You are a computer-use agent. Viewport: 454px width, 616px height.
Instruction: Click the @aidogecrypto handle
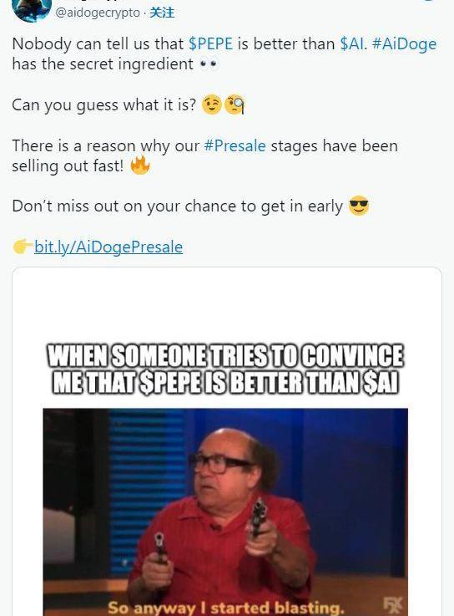(98, 13)
